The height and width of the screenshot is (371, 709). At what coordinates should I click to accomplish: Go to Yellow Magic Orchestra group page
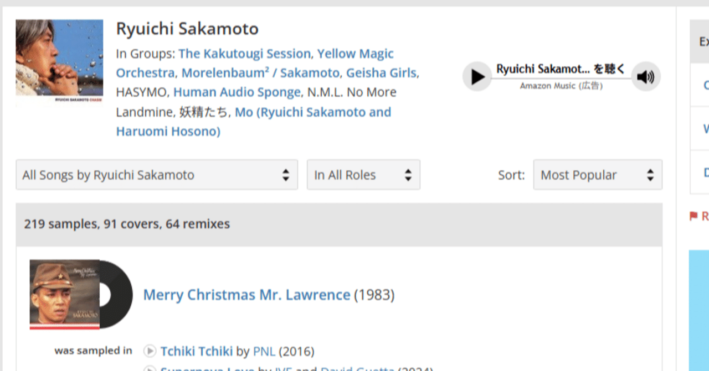355,54
